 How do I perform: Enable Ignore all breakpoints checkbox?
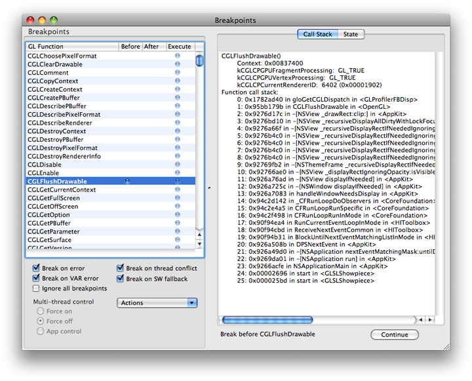(37, 289)
